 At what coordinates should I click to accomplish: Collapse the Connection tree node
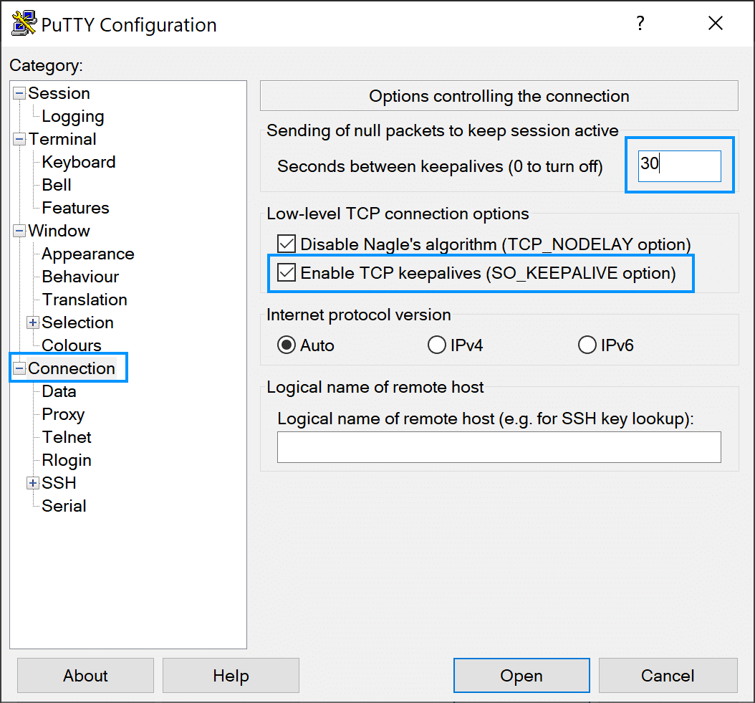[x=19, y=368]
